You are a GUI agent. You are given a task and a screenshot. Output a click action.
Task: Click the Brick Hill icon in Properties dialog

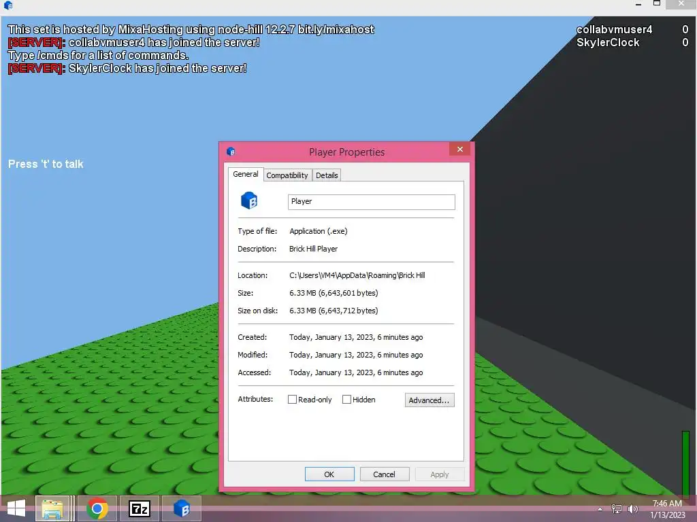[249, 201]
